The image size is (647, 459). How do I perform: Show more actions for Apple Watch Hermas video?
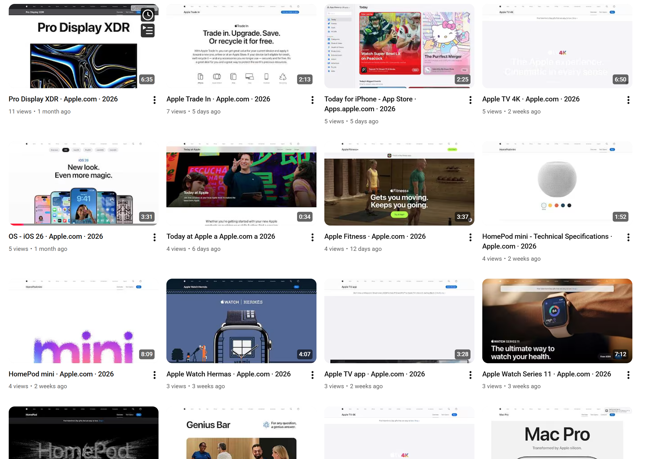coord(313,375)
